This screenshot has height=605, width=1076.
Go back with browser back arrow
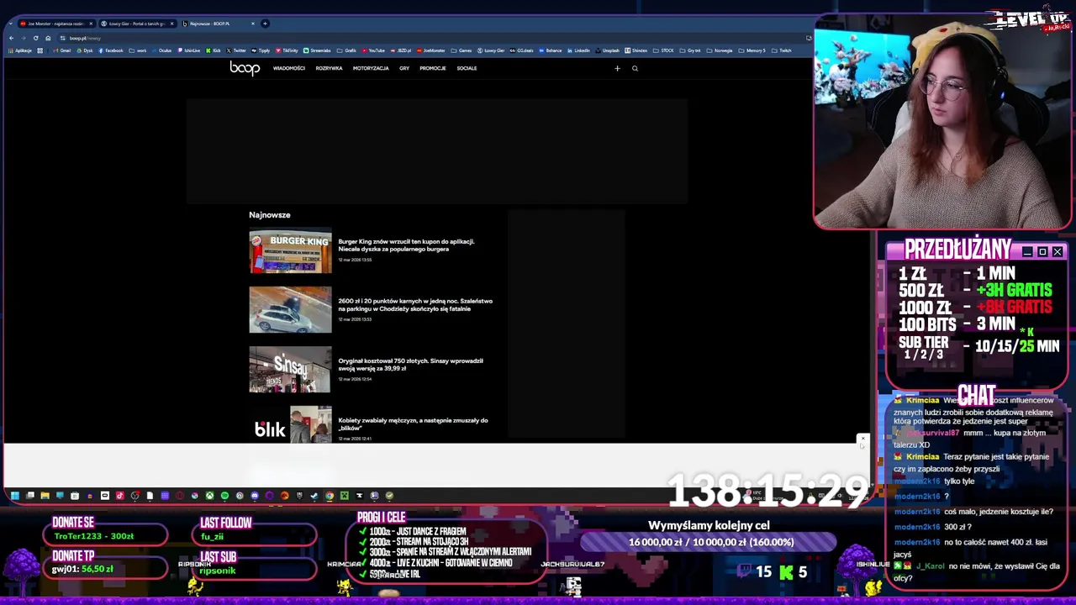click(11, 38)
